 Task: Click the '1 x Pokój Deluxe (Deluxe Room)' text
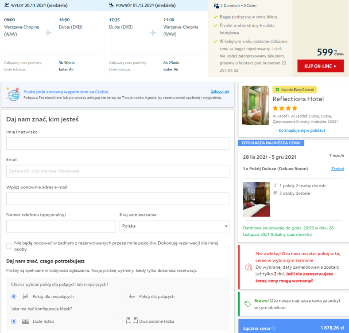(275, 169)
